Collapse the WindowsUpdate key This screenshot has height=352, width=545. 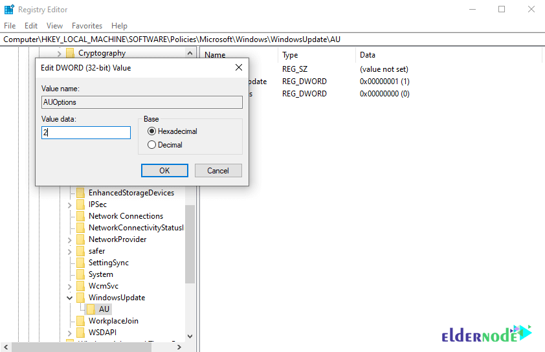pyautogui.click(x=69, y=298)
